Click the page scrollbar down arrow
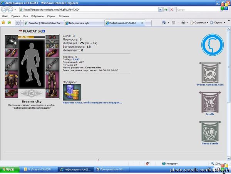This screenshot has width=231, height=174. click(228, 158)
